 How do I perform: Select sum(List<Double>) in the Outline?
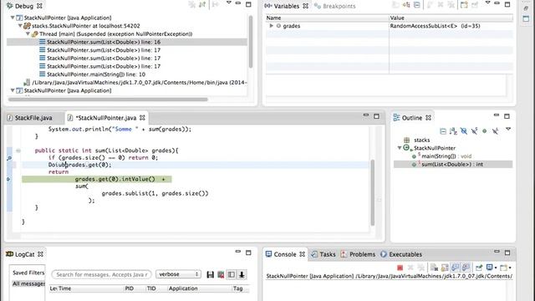point(453,164)
